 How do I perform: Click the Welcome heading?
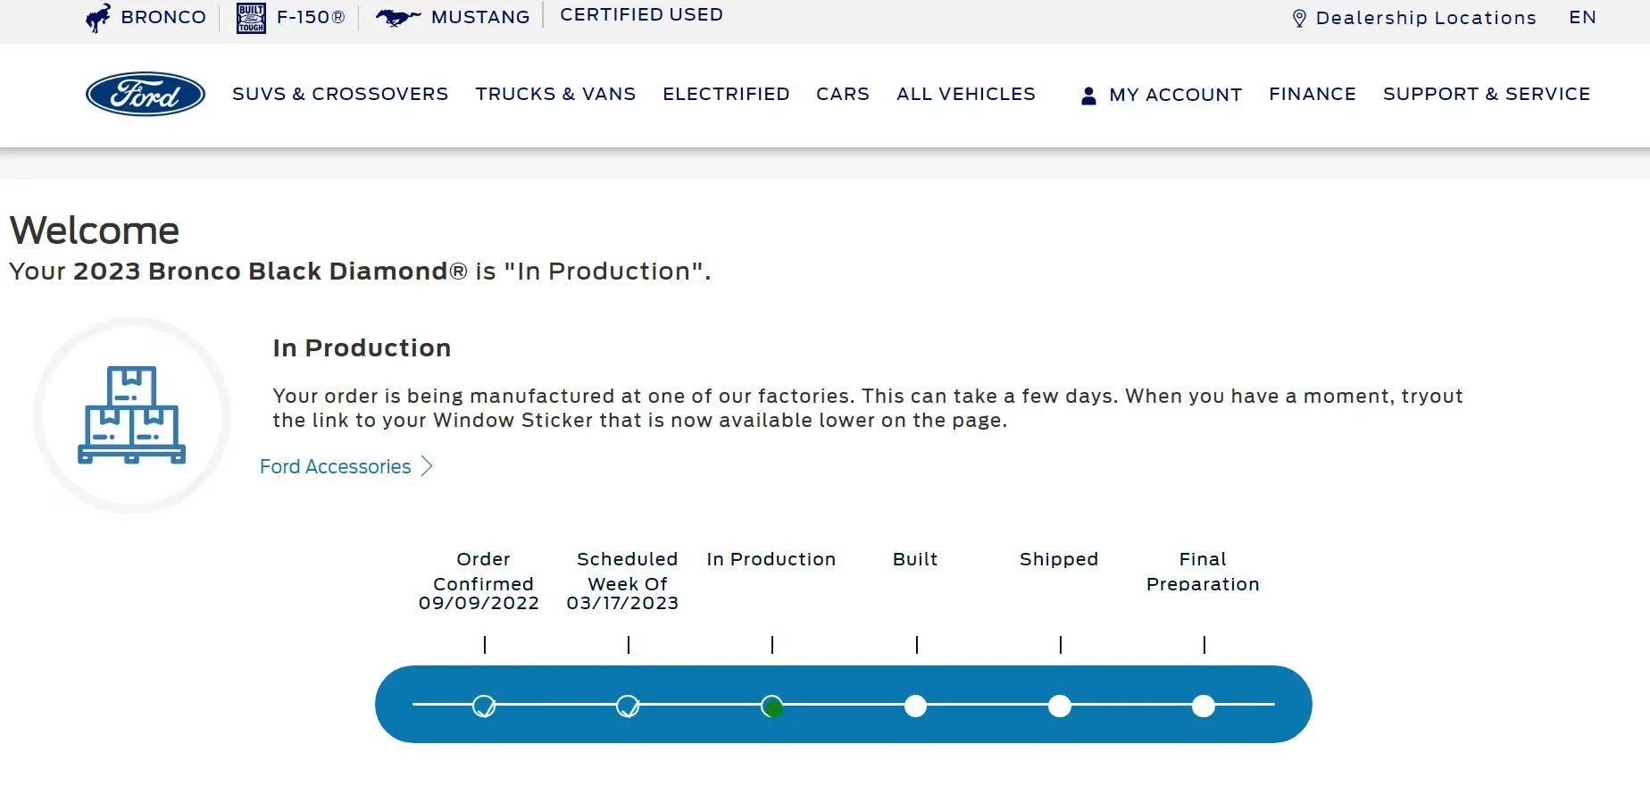tap(94, 230)
